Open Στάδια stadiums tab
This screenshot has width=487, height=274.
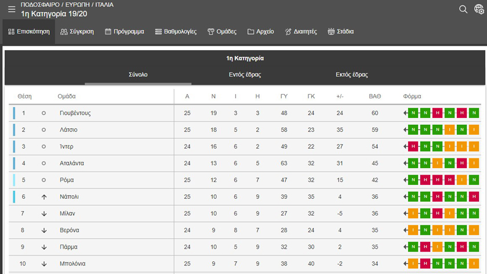click(341, 32)
